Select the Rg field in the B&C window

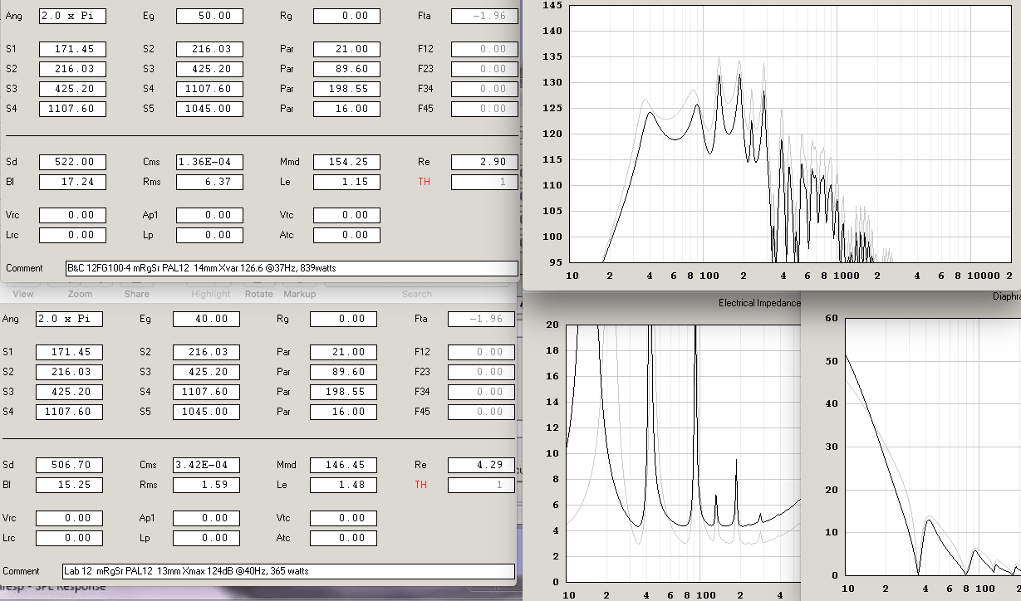point(346,16)
